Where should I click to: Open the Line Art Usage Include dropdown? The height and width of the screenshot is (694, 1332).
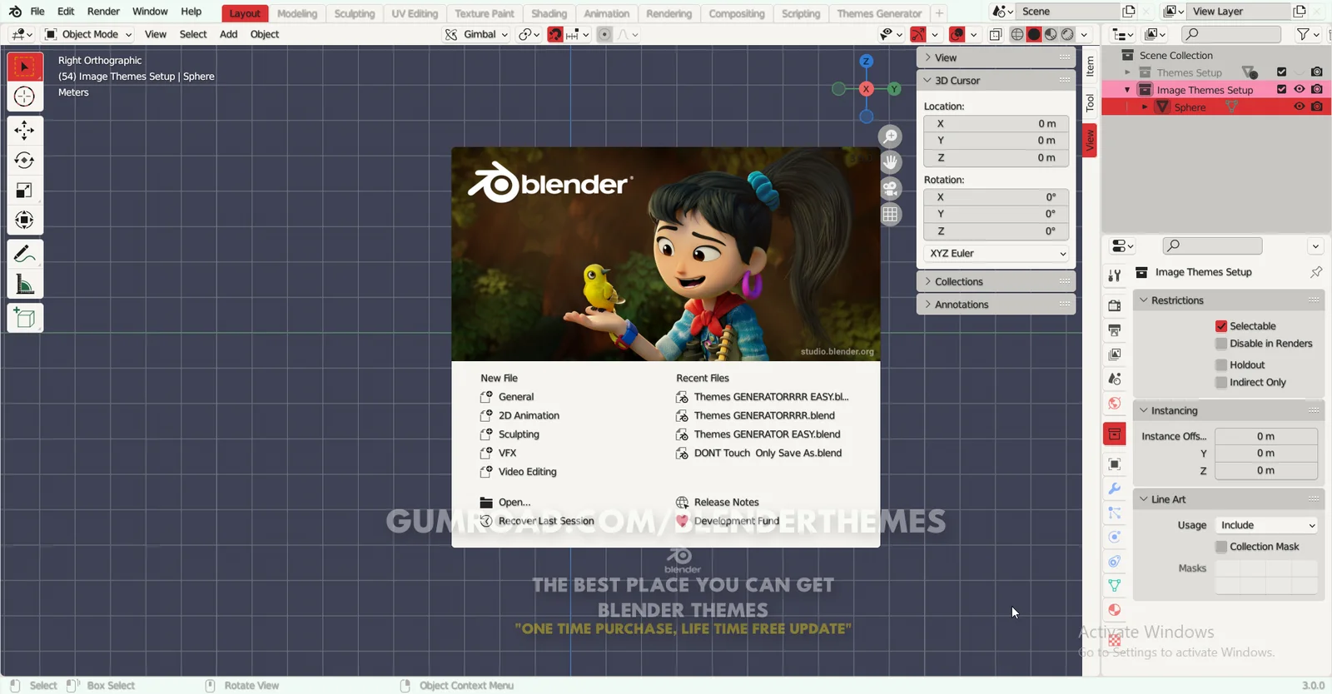coord(1266,525)
